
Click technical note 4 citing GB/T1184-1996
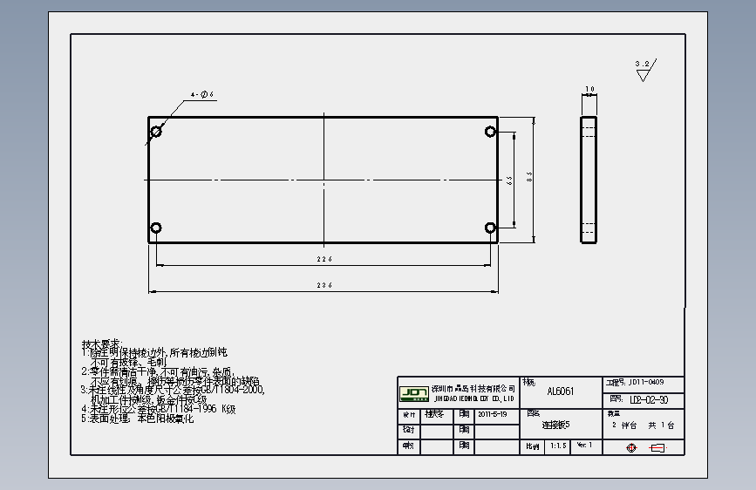158,409
